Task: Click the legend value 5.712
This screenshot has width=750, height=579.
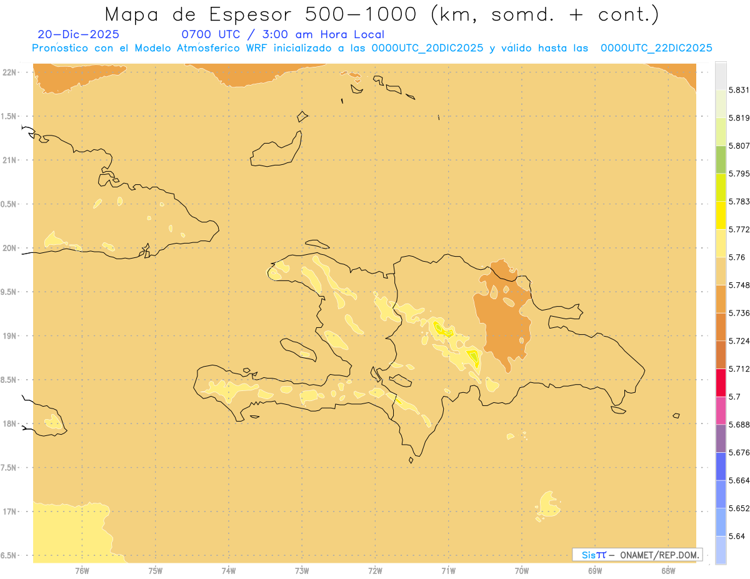Action: pos(739,369)
